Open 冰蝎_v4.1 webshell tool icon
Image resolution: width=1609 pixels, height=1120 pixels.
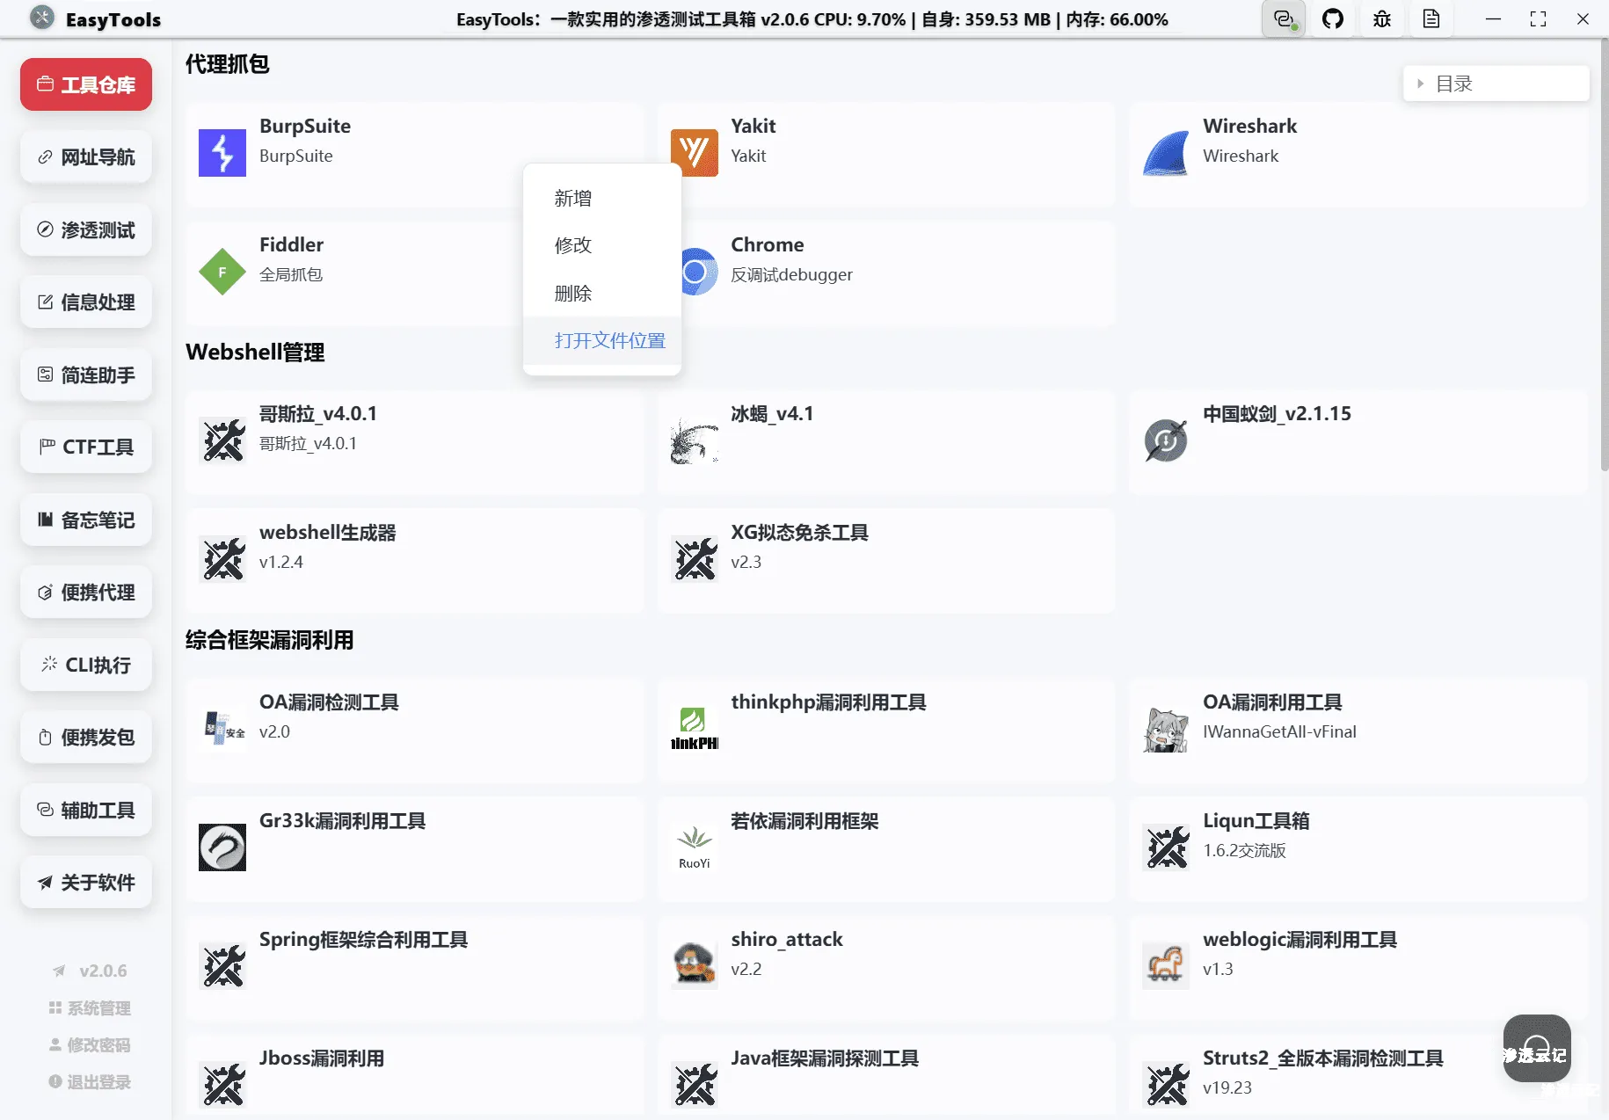pos(694,440)
